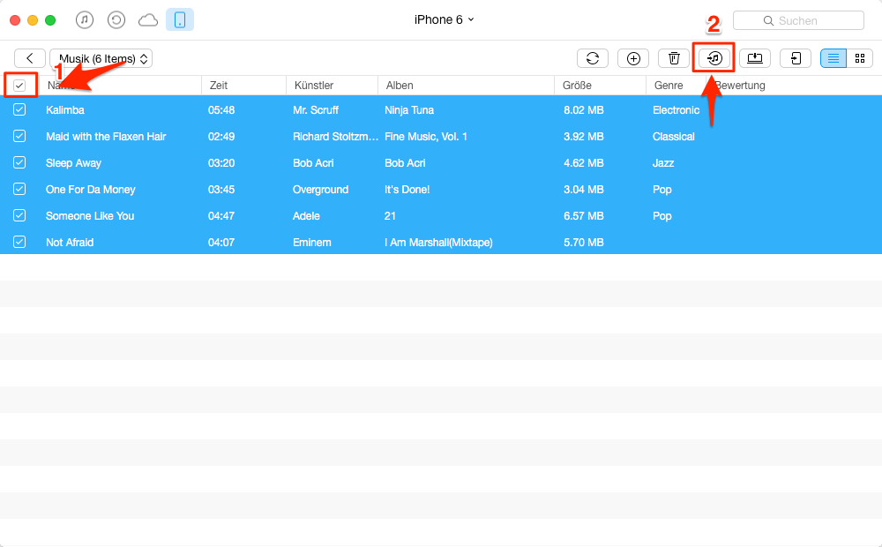This screenshot has width=882, height=547.
Task: Sort by the Größe column header
Action: [600, 86]
